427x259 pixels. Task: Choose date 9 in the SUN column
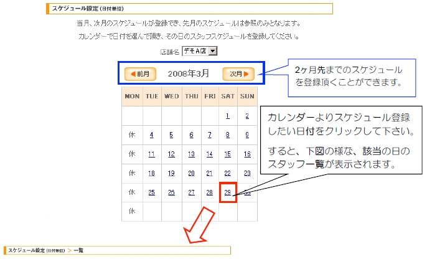tap(247, 135)
